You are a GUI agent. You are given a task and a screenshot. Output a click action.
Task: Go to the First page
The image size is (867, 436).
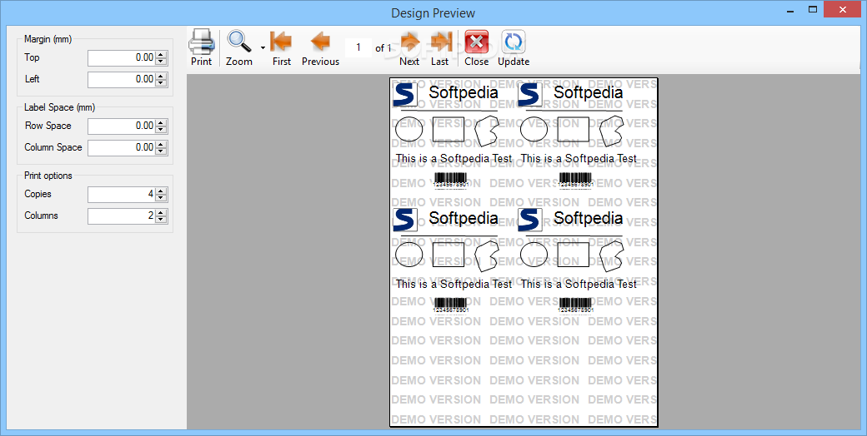click(x=282, y=42)
